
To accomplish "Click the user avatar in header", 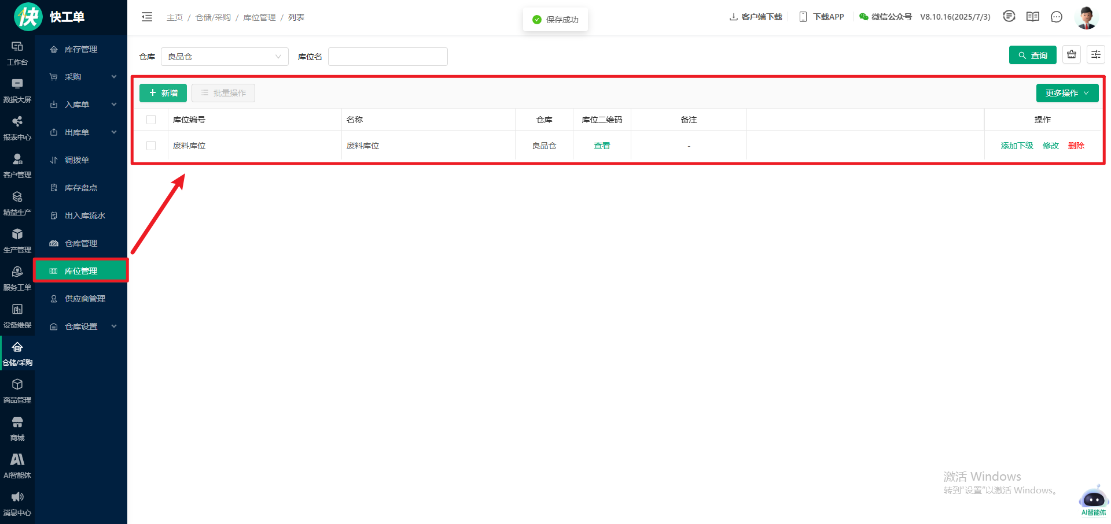I will click(1086, 17).
